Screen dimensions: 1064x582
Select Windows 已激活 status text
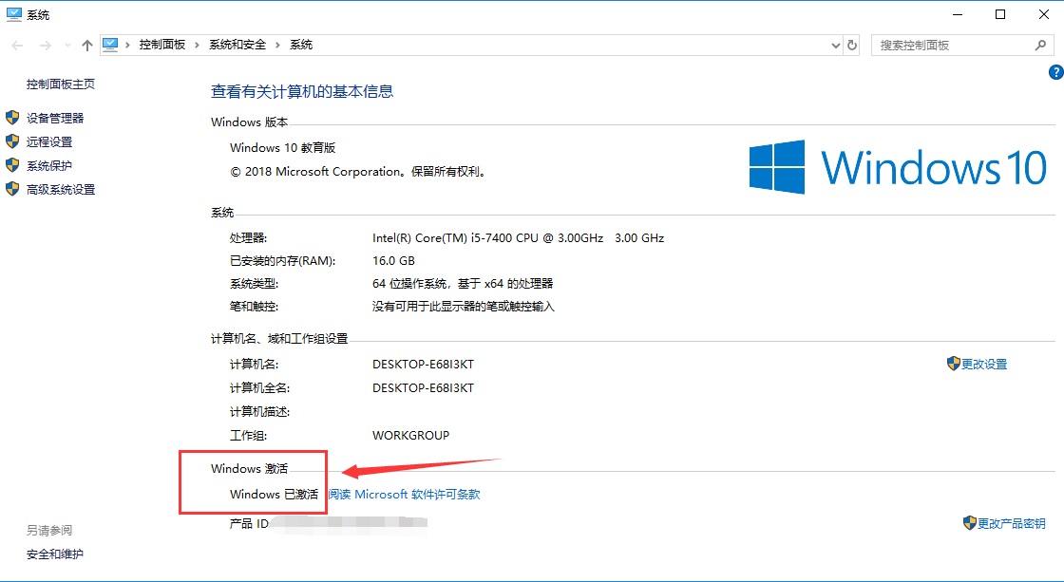275,495
